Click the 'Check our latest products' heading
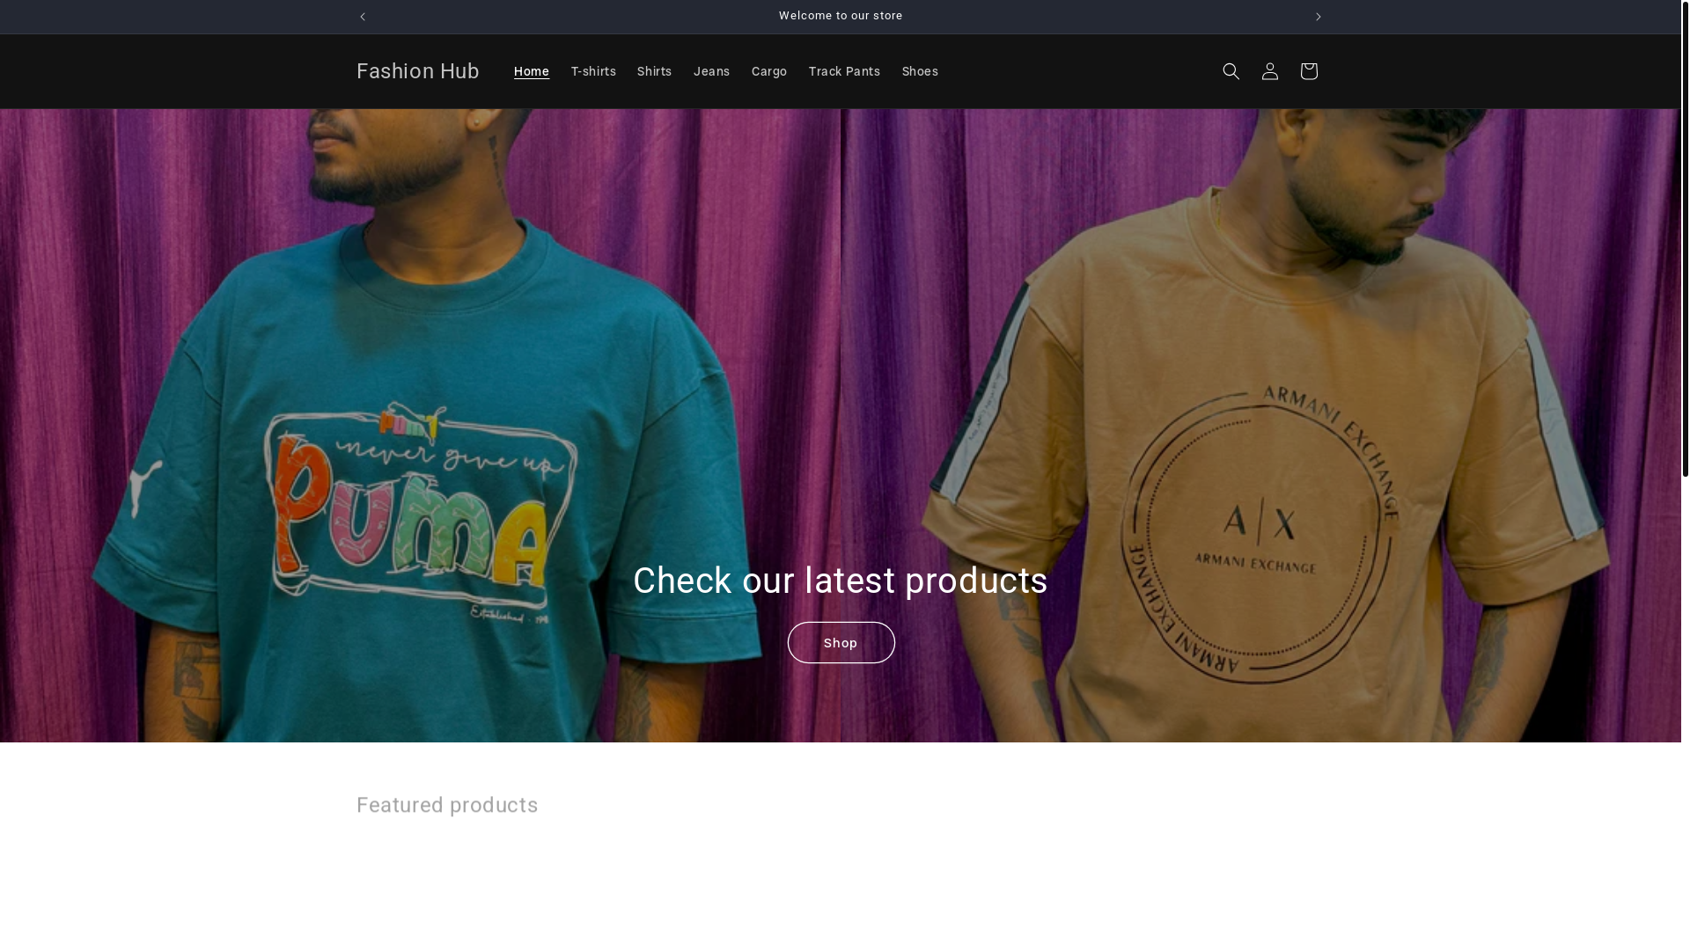Viewport: 1690px width, 950px height. (x=841, y=581)
